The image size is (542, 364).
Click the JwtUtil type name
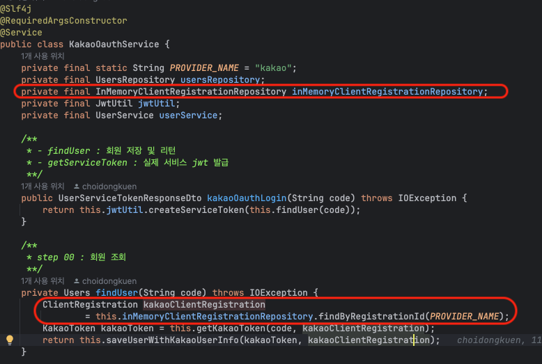pyautogui.click(x=114, y=104)
